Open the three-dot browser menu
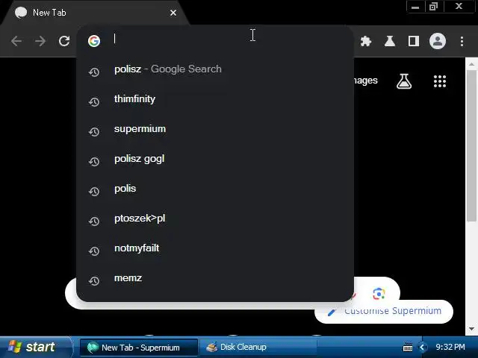The image size is (478, 358). coord(462,41)
